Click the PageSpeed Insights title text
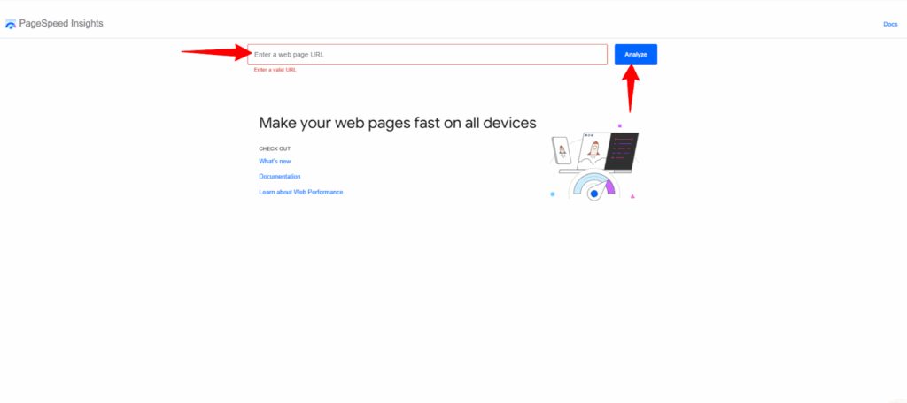 [x=61, y=24]
